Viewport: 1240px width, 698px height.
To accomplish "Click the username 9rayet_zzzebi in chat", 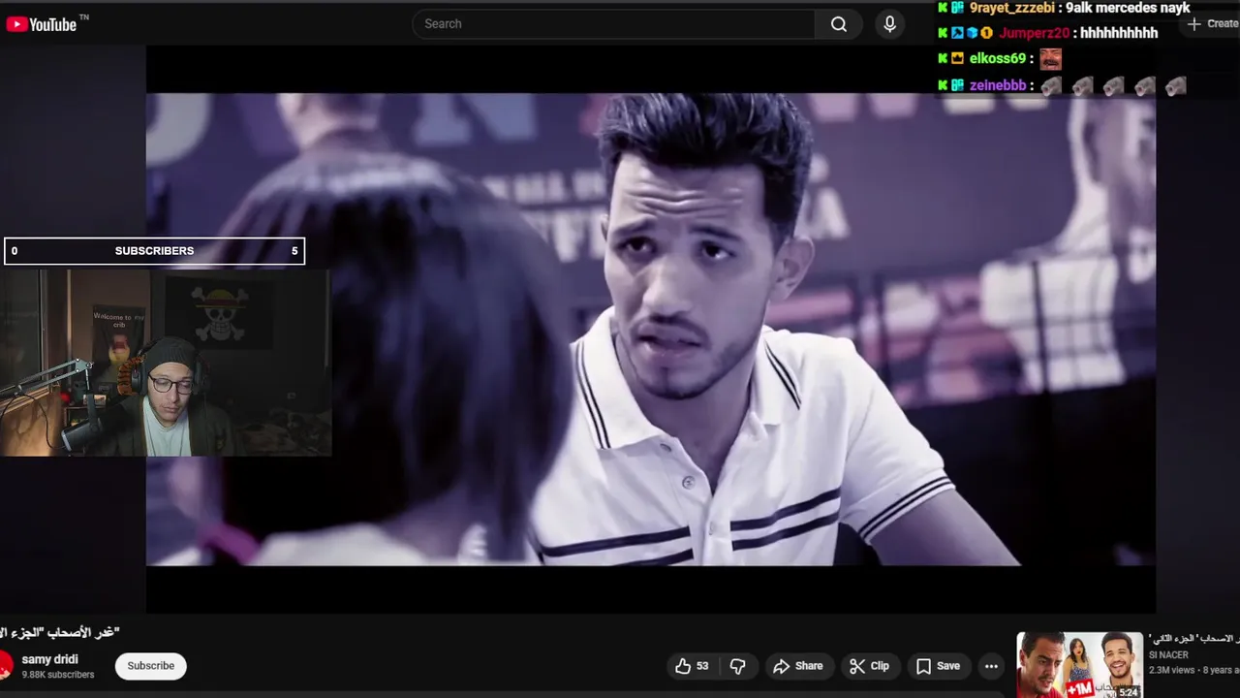I will pyautogui.click(x=1011, y=8).
